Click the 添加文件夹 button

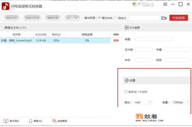pos(32,18)
